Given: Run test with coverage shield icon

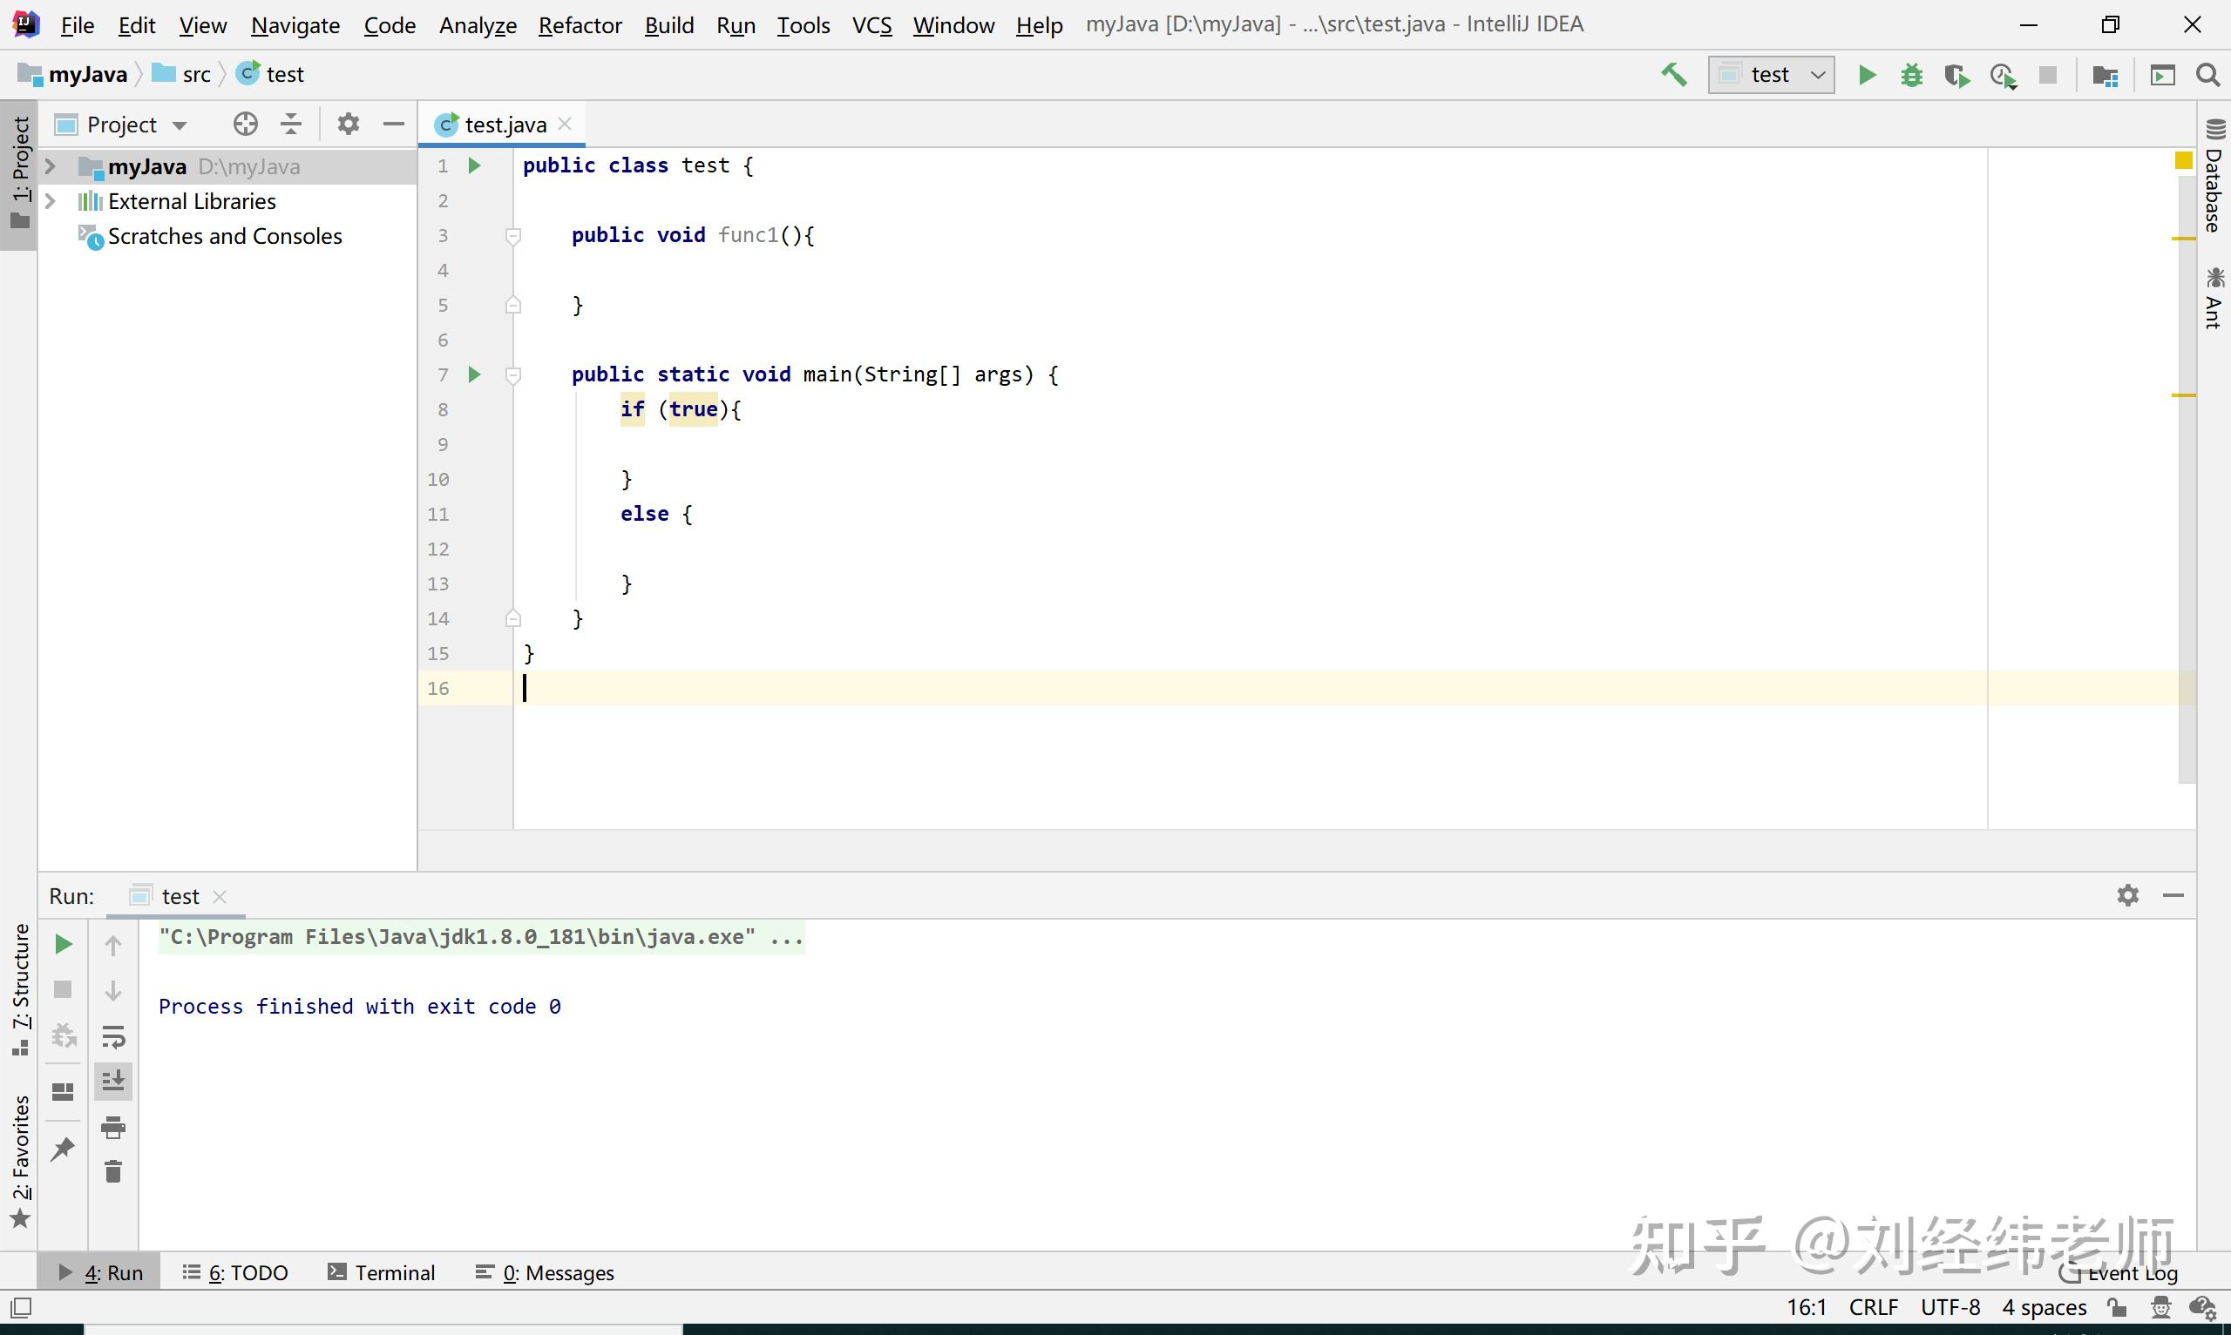Looking at the screenshot, I should pos(1956,75).
